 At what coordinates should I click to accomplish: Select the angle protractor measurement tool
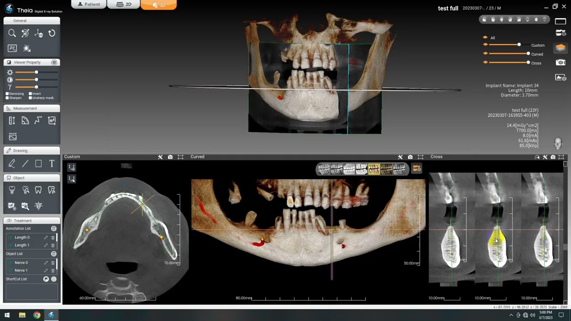point(25,120)
